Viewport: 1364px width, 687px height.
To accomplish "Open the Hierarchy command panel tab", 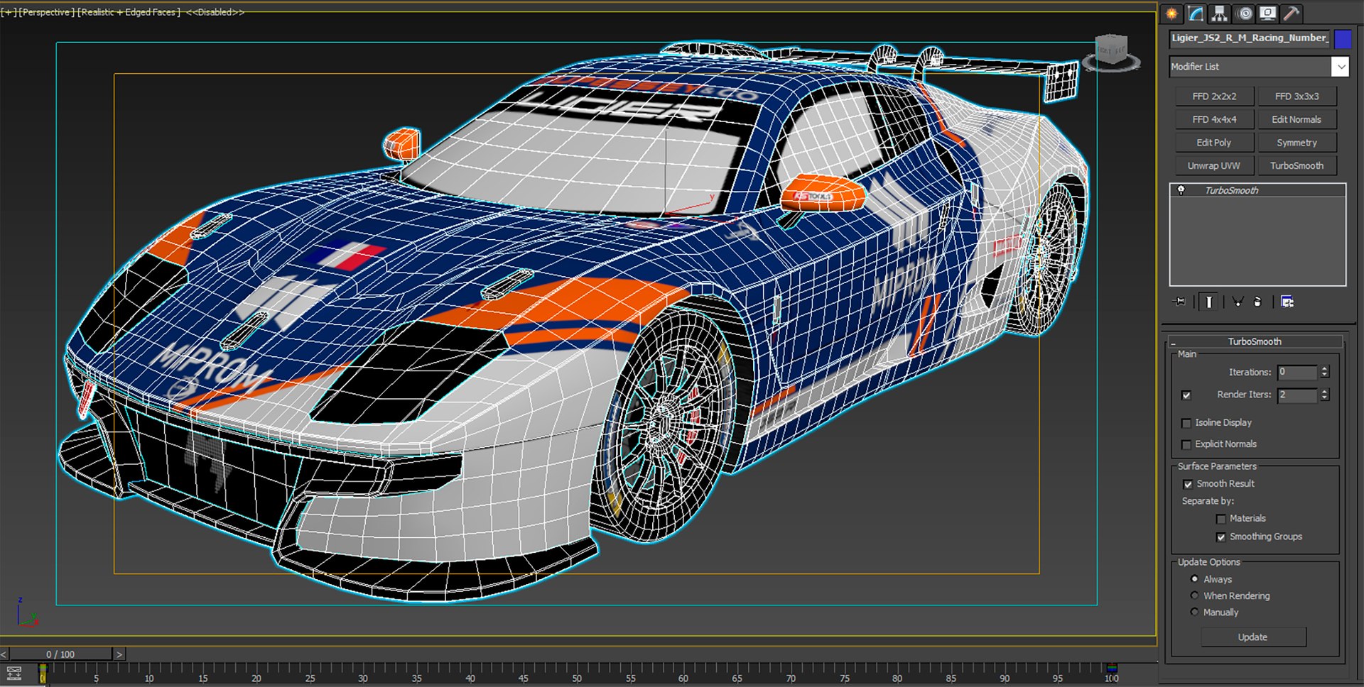I will coord(1220,13).
